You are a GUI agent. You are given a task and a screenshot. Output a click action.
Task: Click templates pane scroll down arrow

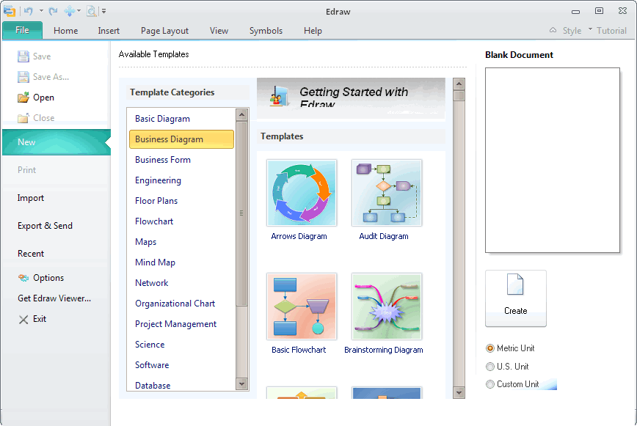[459, 392]
